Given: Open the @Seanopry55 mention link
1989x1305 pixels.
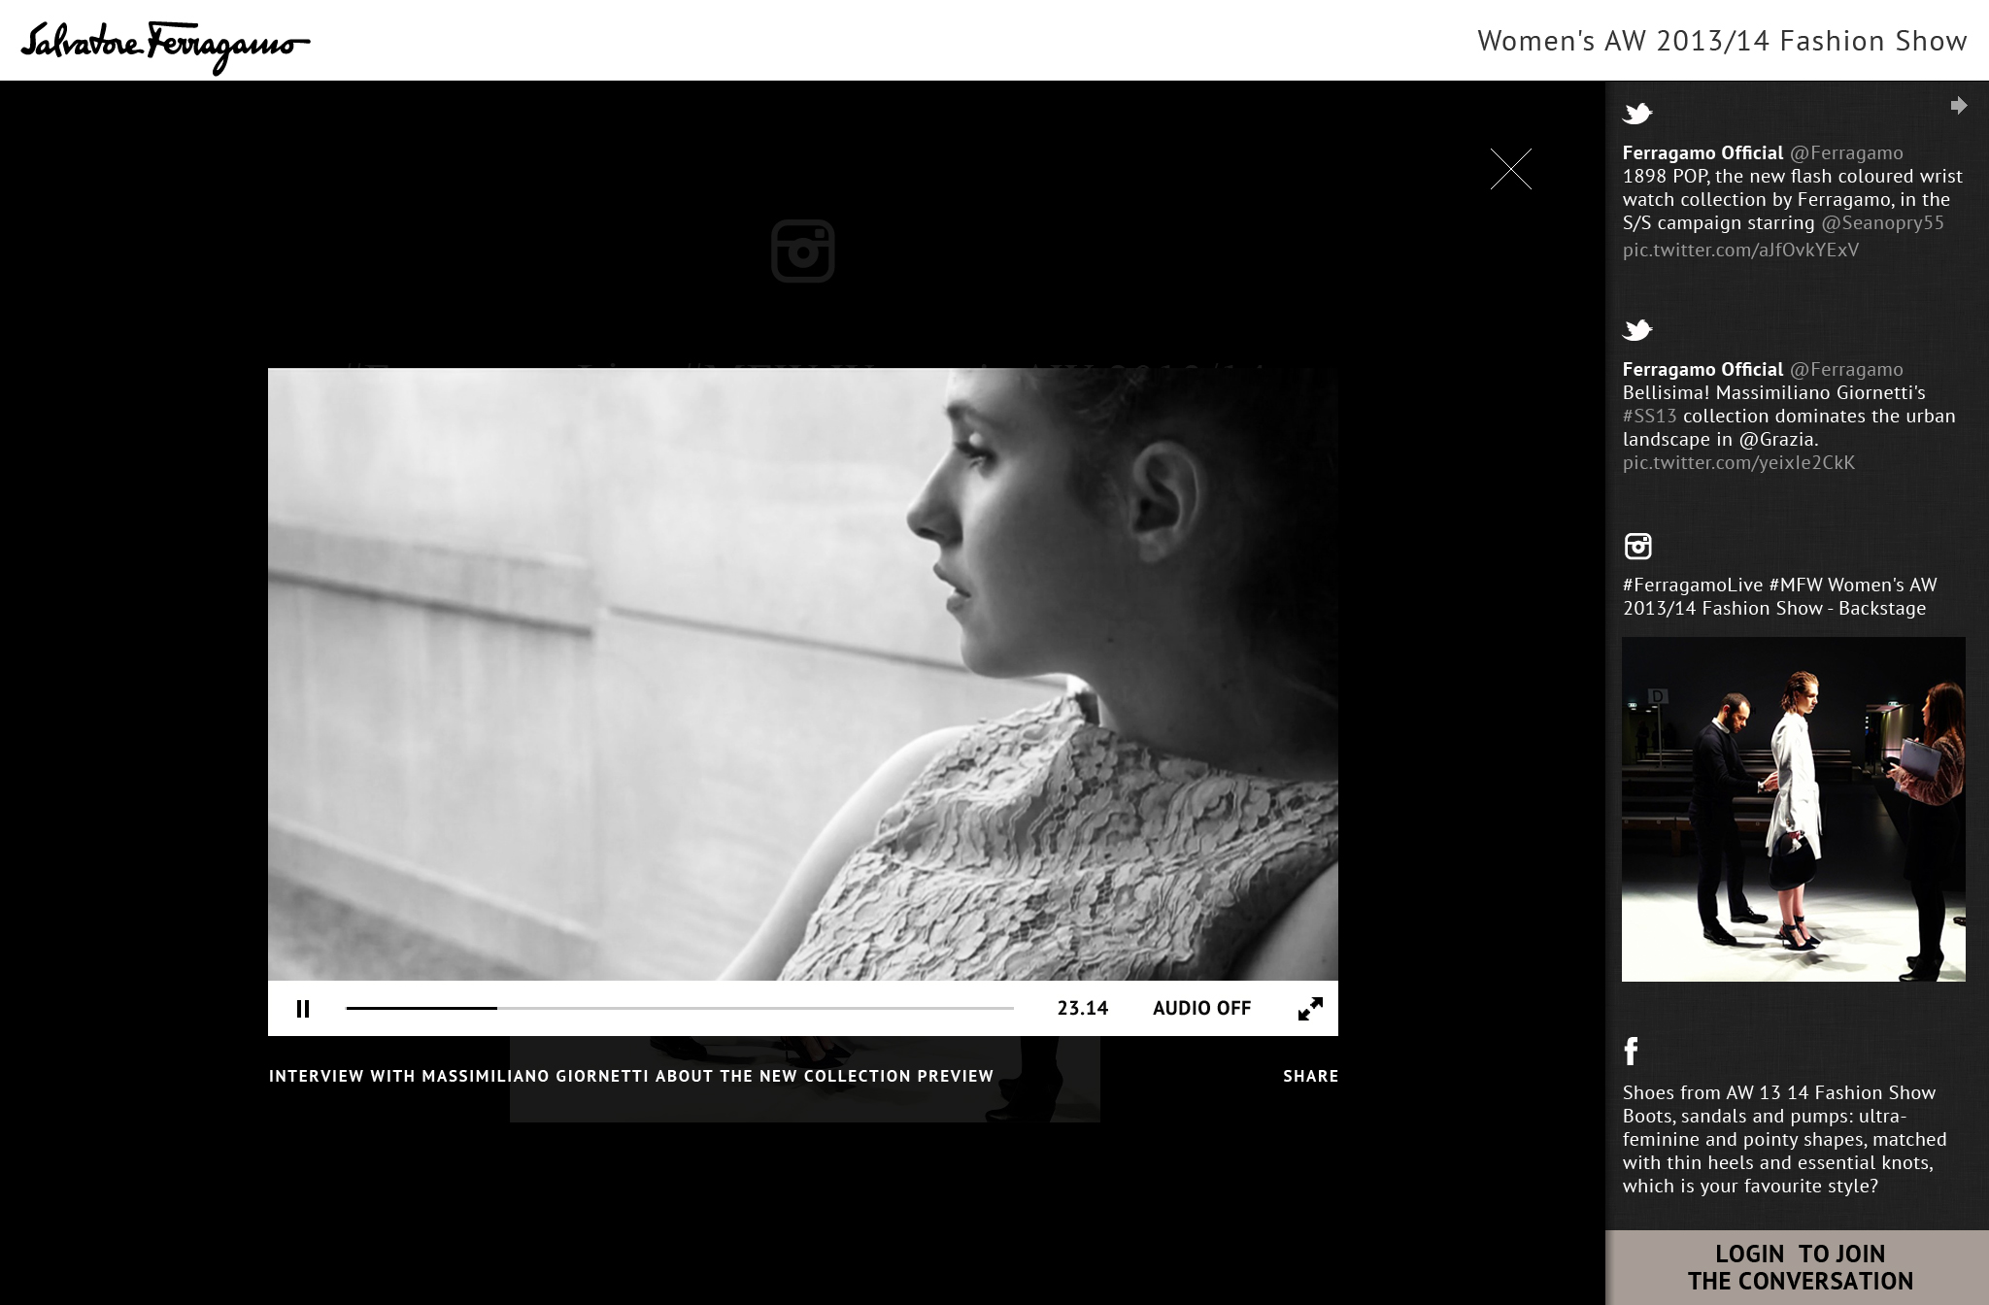Looking at the screenshot, I should [x=1882, y=222].
